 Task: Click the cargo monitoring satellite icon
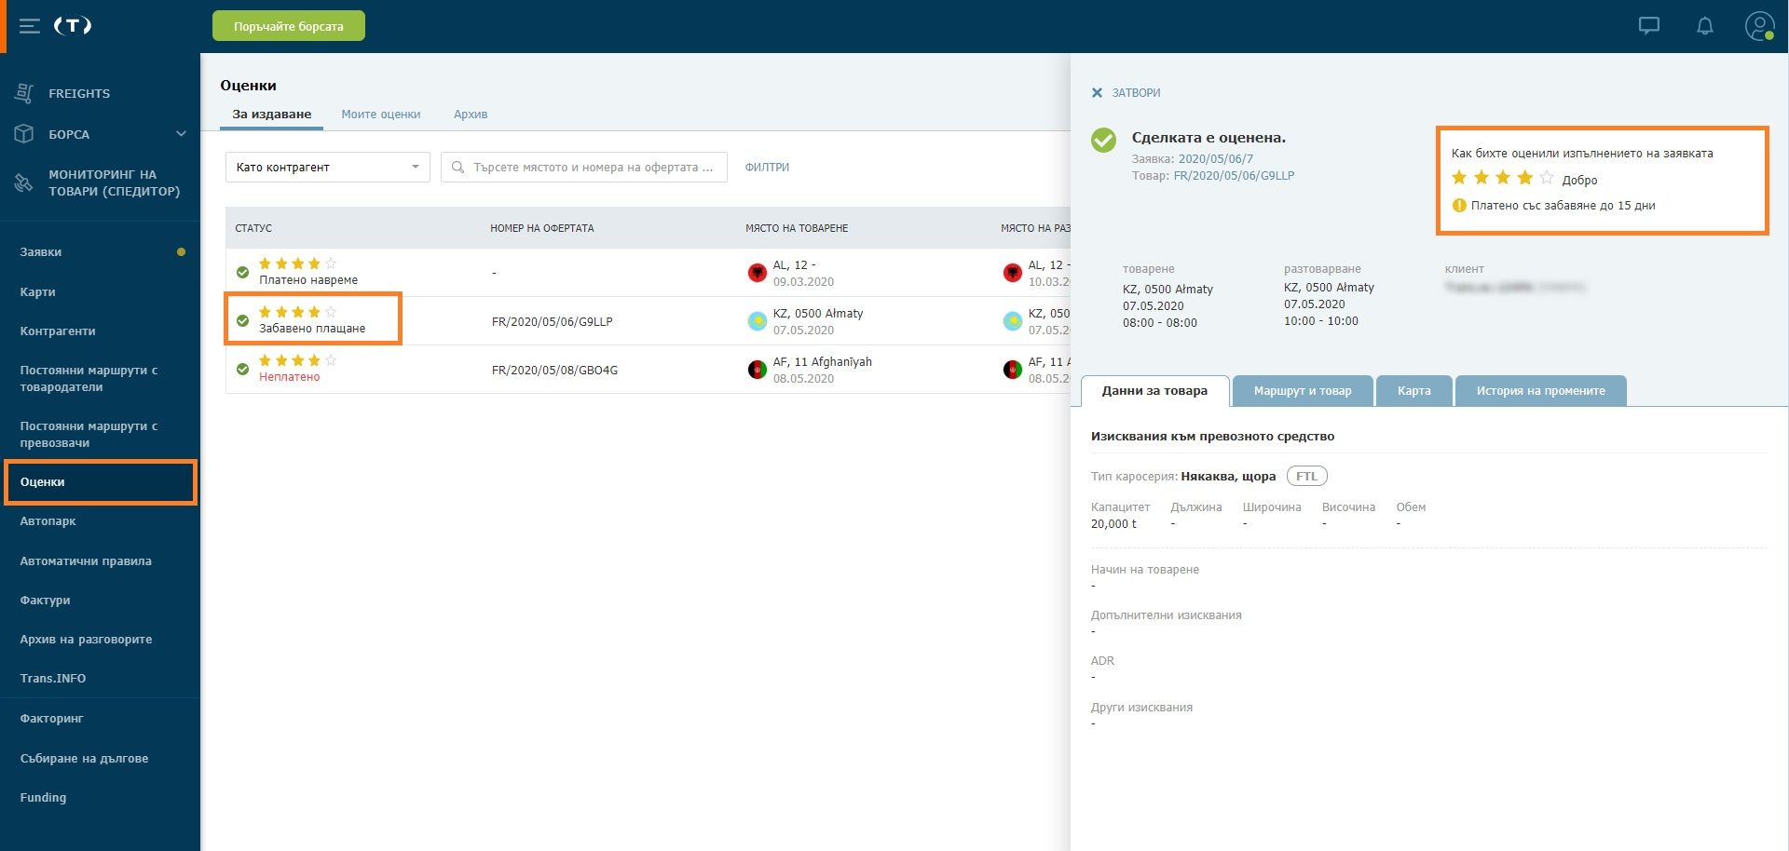tap(24, 182)
